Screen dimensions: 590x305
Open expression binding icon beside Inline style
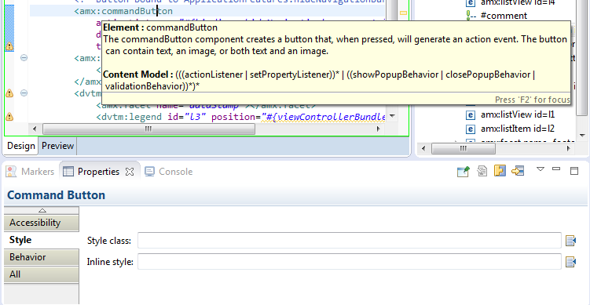(571, 262)
